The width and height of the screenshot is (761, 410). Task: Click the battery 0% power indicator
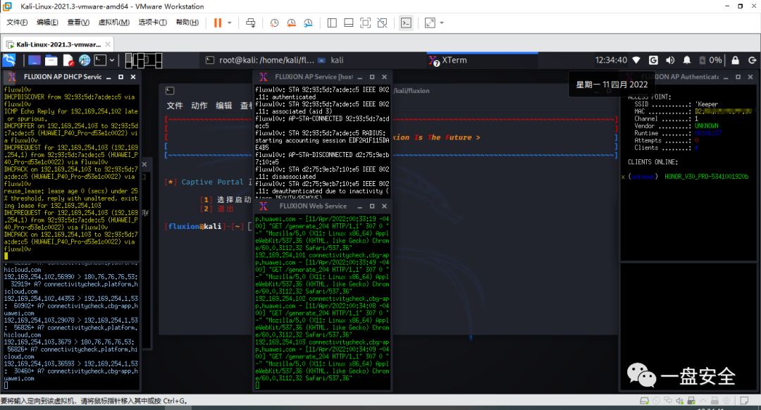pyautogui.click(x=710, y=60)
